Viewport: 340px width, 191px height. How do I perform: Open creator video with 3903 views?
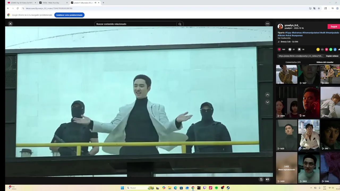(309, 168)
